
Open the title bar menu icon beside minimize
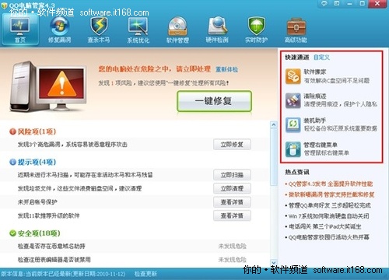click(337, 4)
